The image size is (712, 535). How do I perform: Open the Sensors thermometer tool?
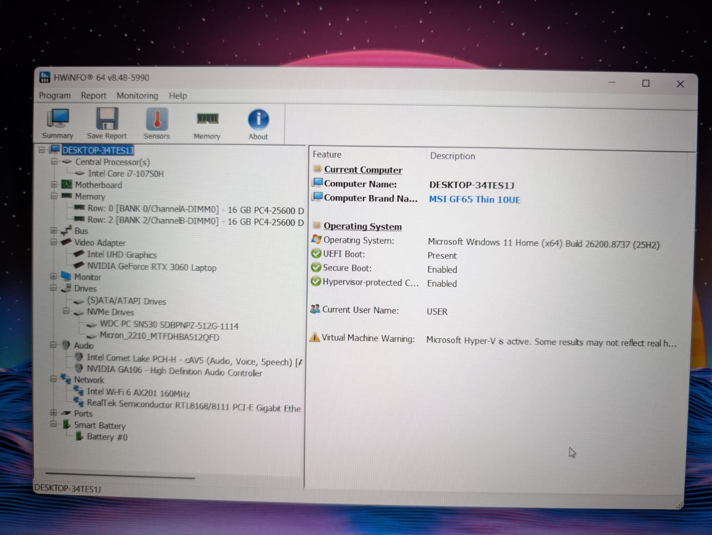click(157, 124)
